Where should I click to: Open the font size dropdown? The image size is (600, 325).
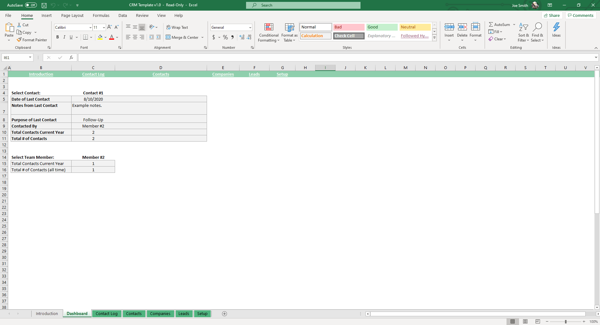click(104, 27)
